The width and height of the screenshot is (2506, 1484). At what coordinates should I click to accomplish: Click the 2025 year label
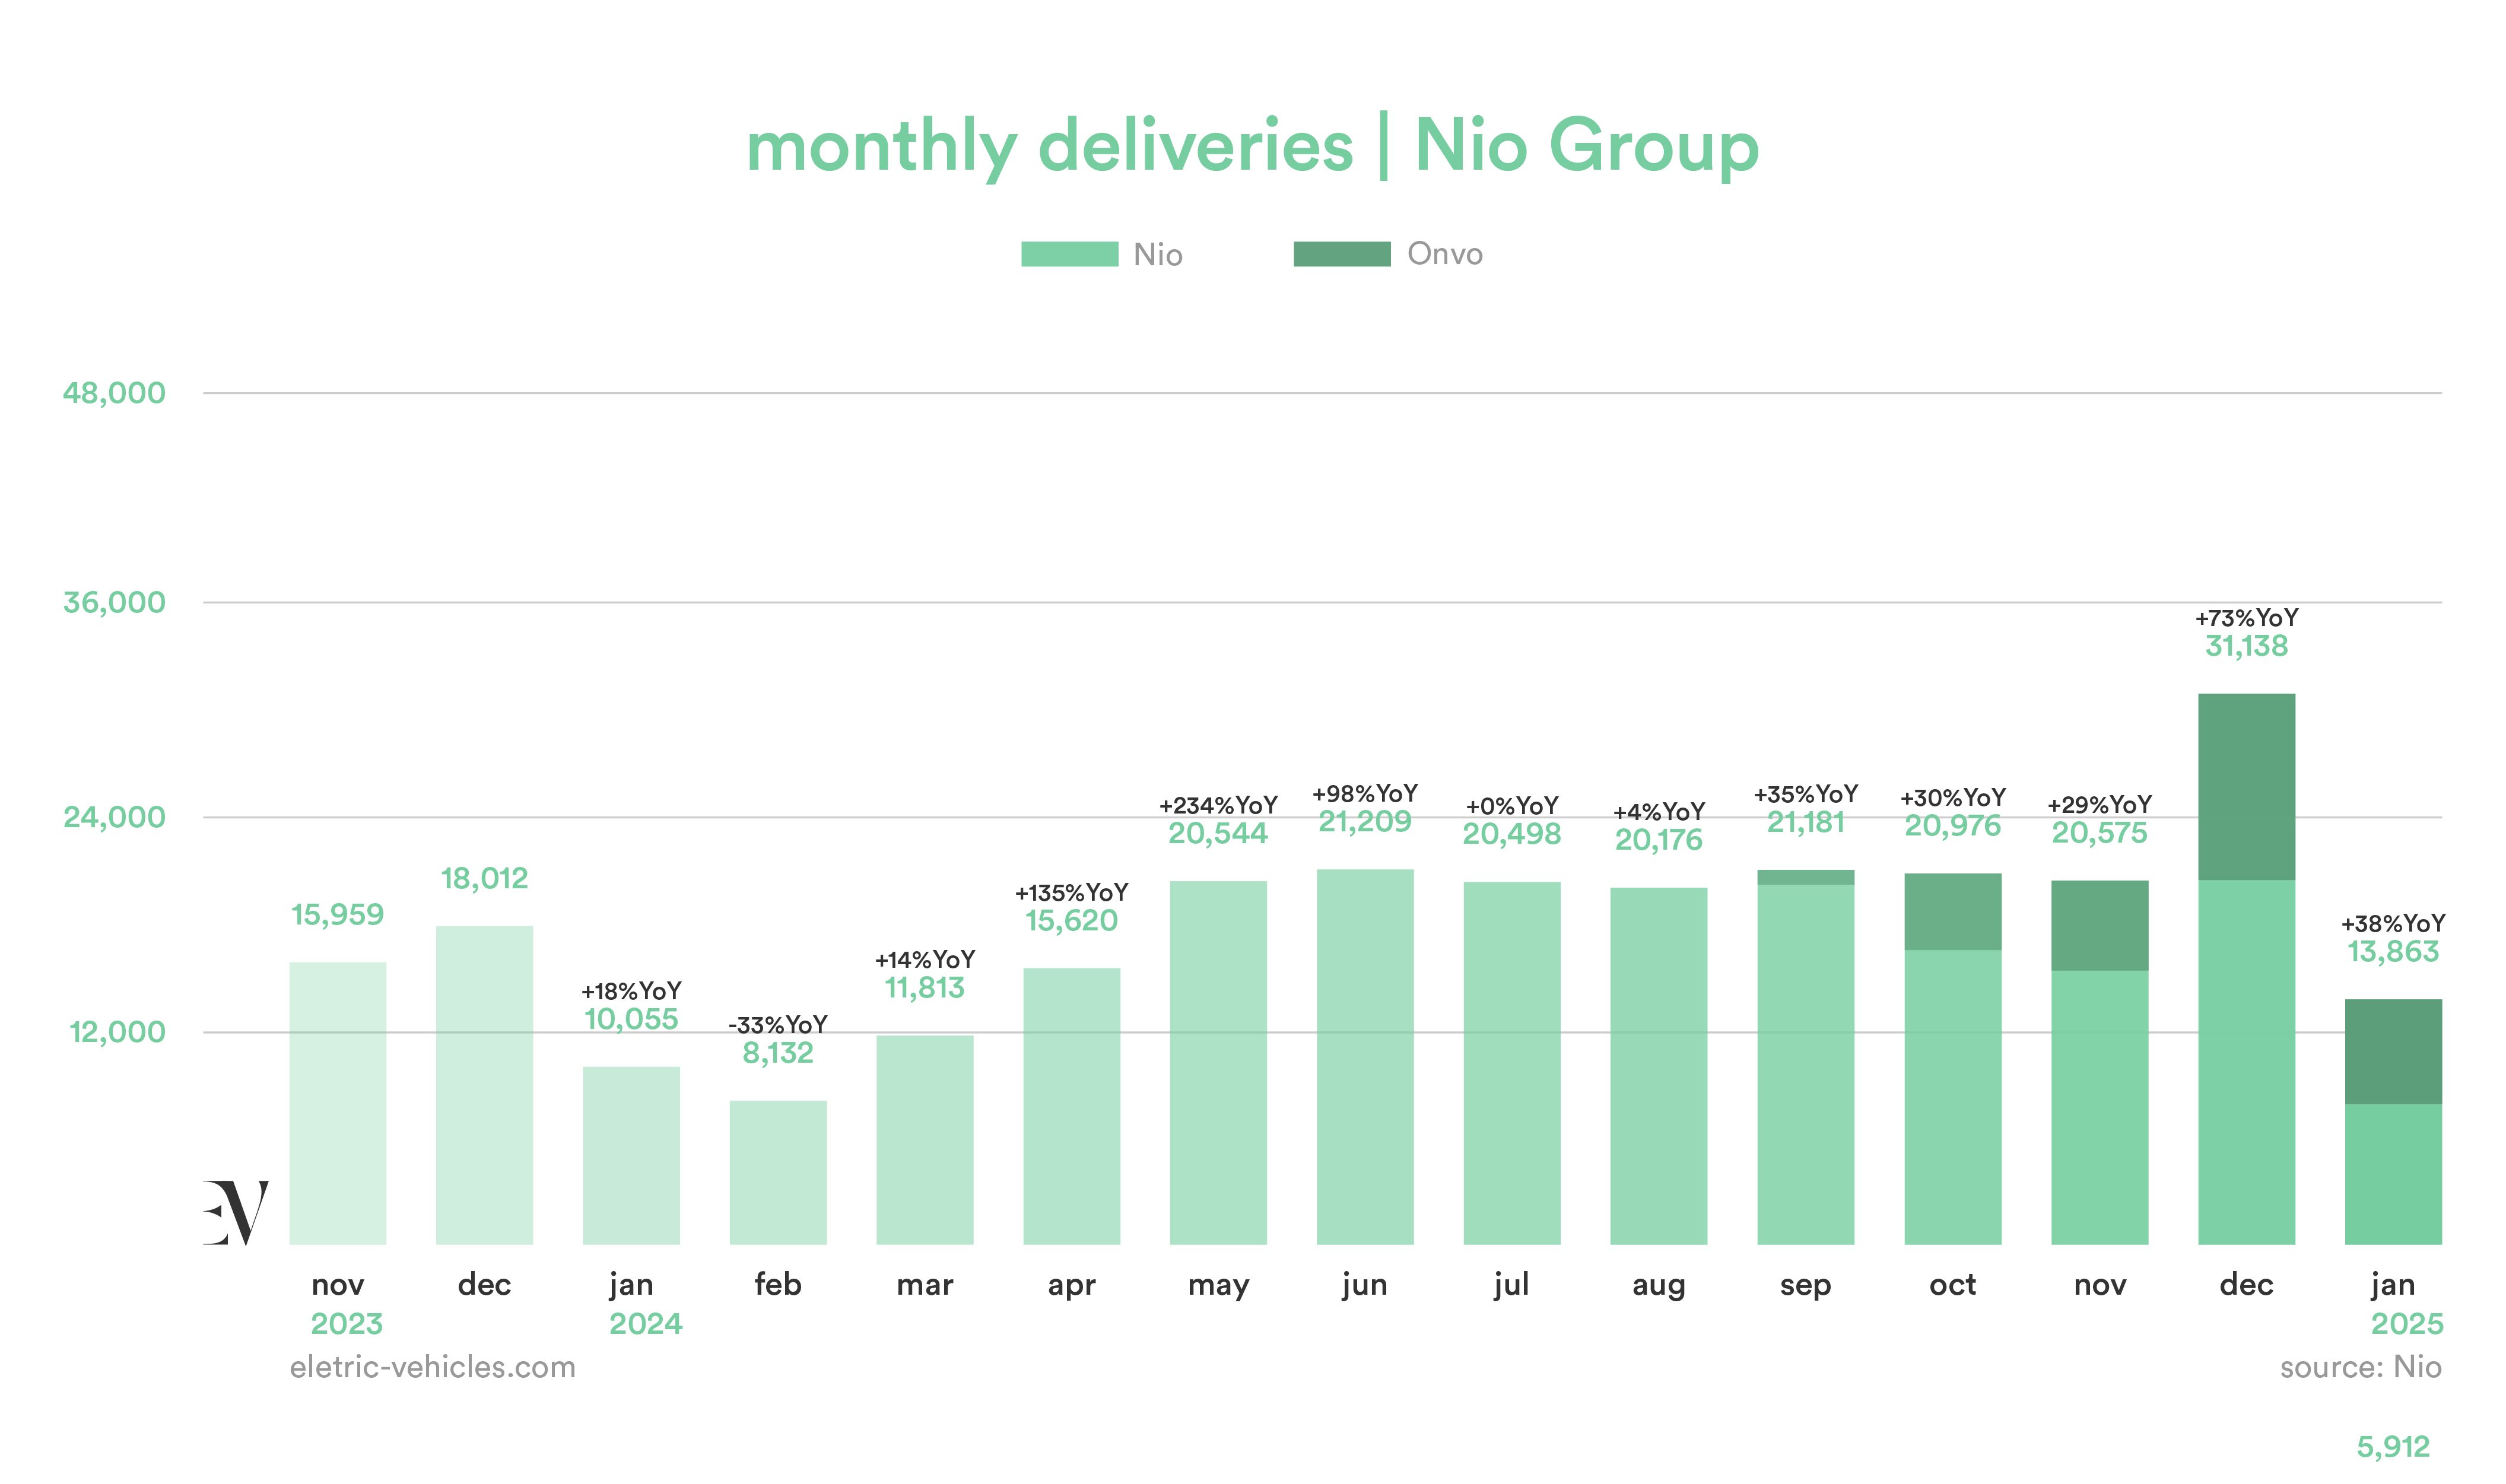click(2407, 1325)
